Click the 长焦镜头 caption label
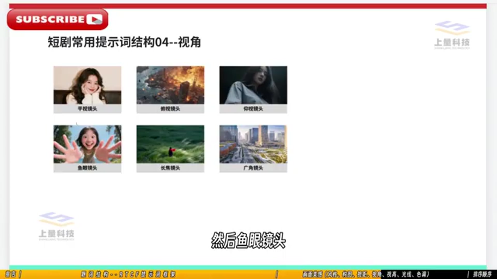This screenshot has height=279, width=497. click(170, 168)
